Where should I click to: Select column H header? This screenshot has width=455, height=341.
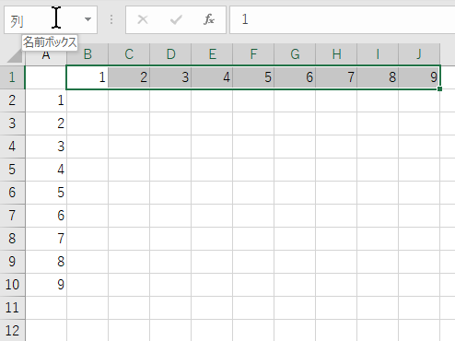(336, 54)
